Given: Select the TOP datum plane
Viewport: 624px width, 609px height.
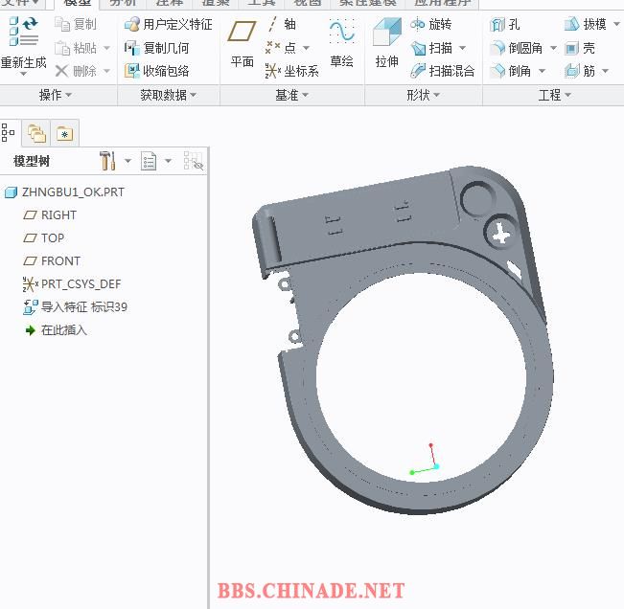Looking at the screenshot, I should (x=44, y=238).
